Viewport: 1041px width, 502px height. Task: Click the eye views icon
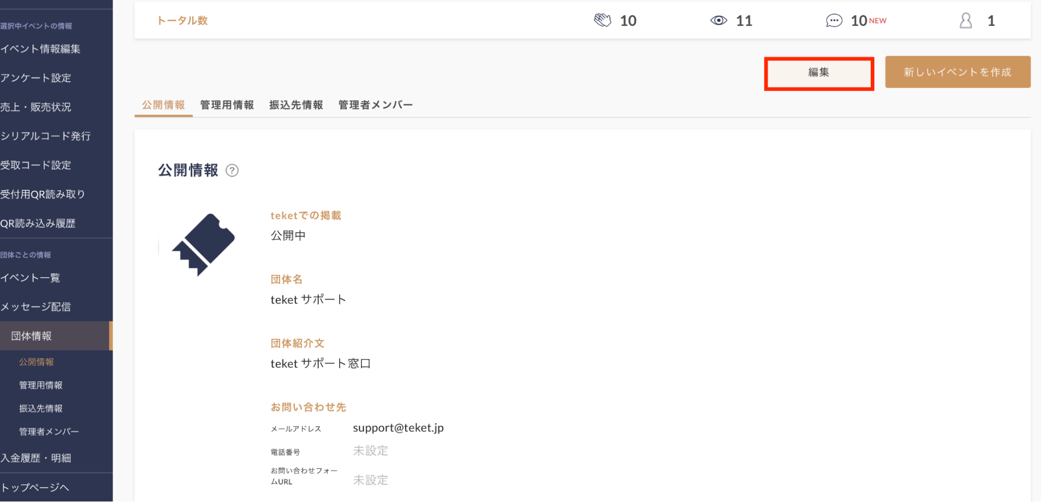coord(719,20)
